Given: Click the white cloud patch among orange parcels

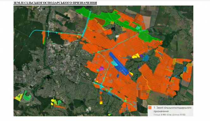Looking at the screenshot, I should click(117, 36).
